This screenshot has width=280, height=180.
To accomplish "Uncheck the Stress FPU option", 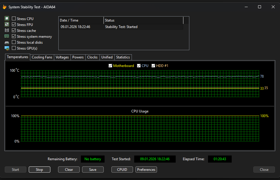I will click(x=14, y=24).
